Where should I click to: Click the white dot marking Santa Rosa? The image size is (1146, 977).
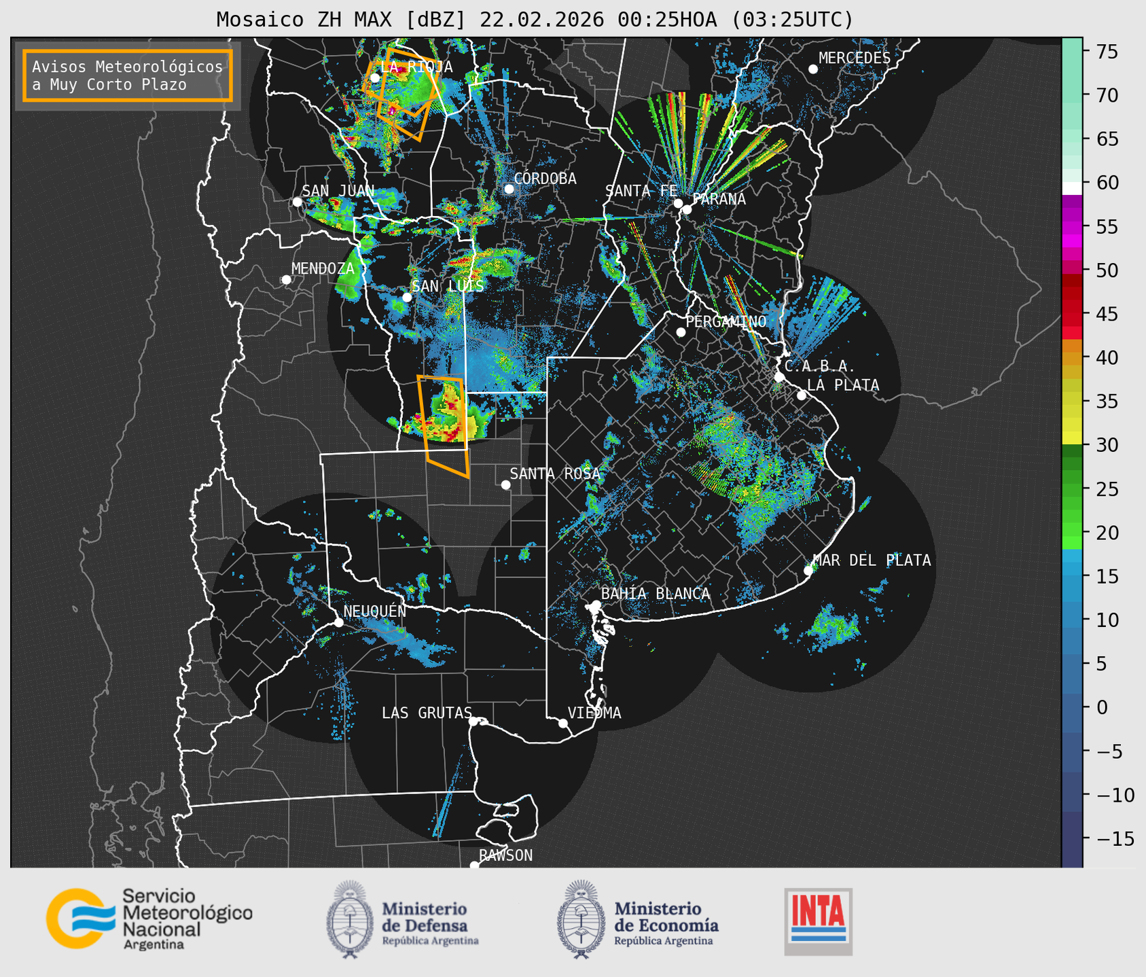click(505, 484)
